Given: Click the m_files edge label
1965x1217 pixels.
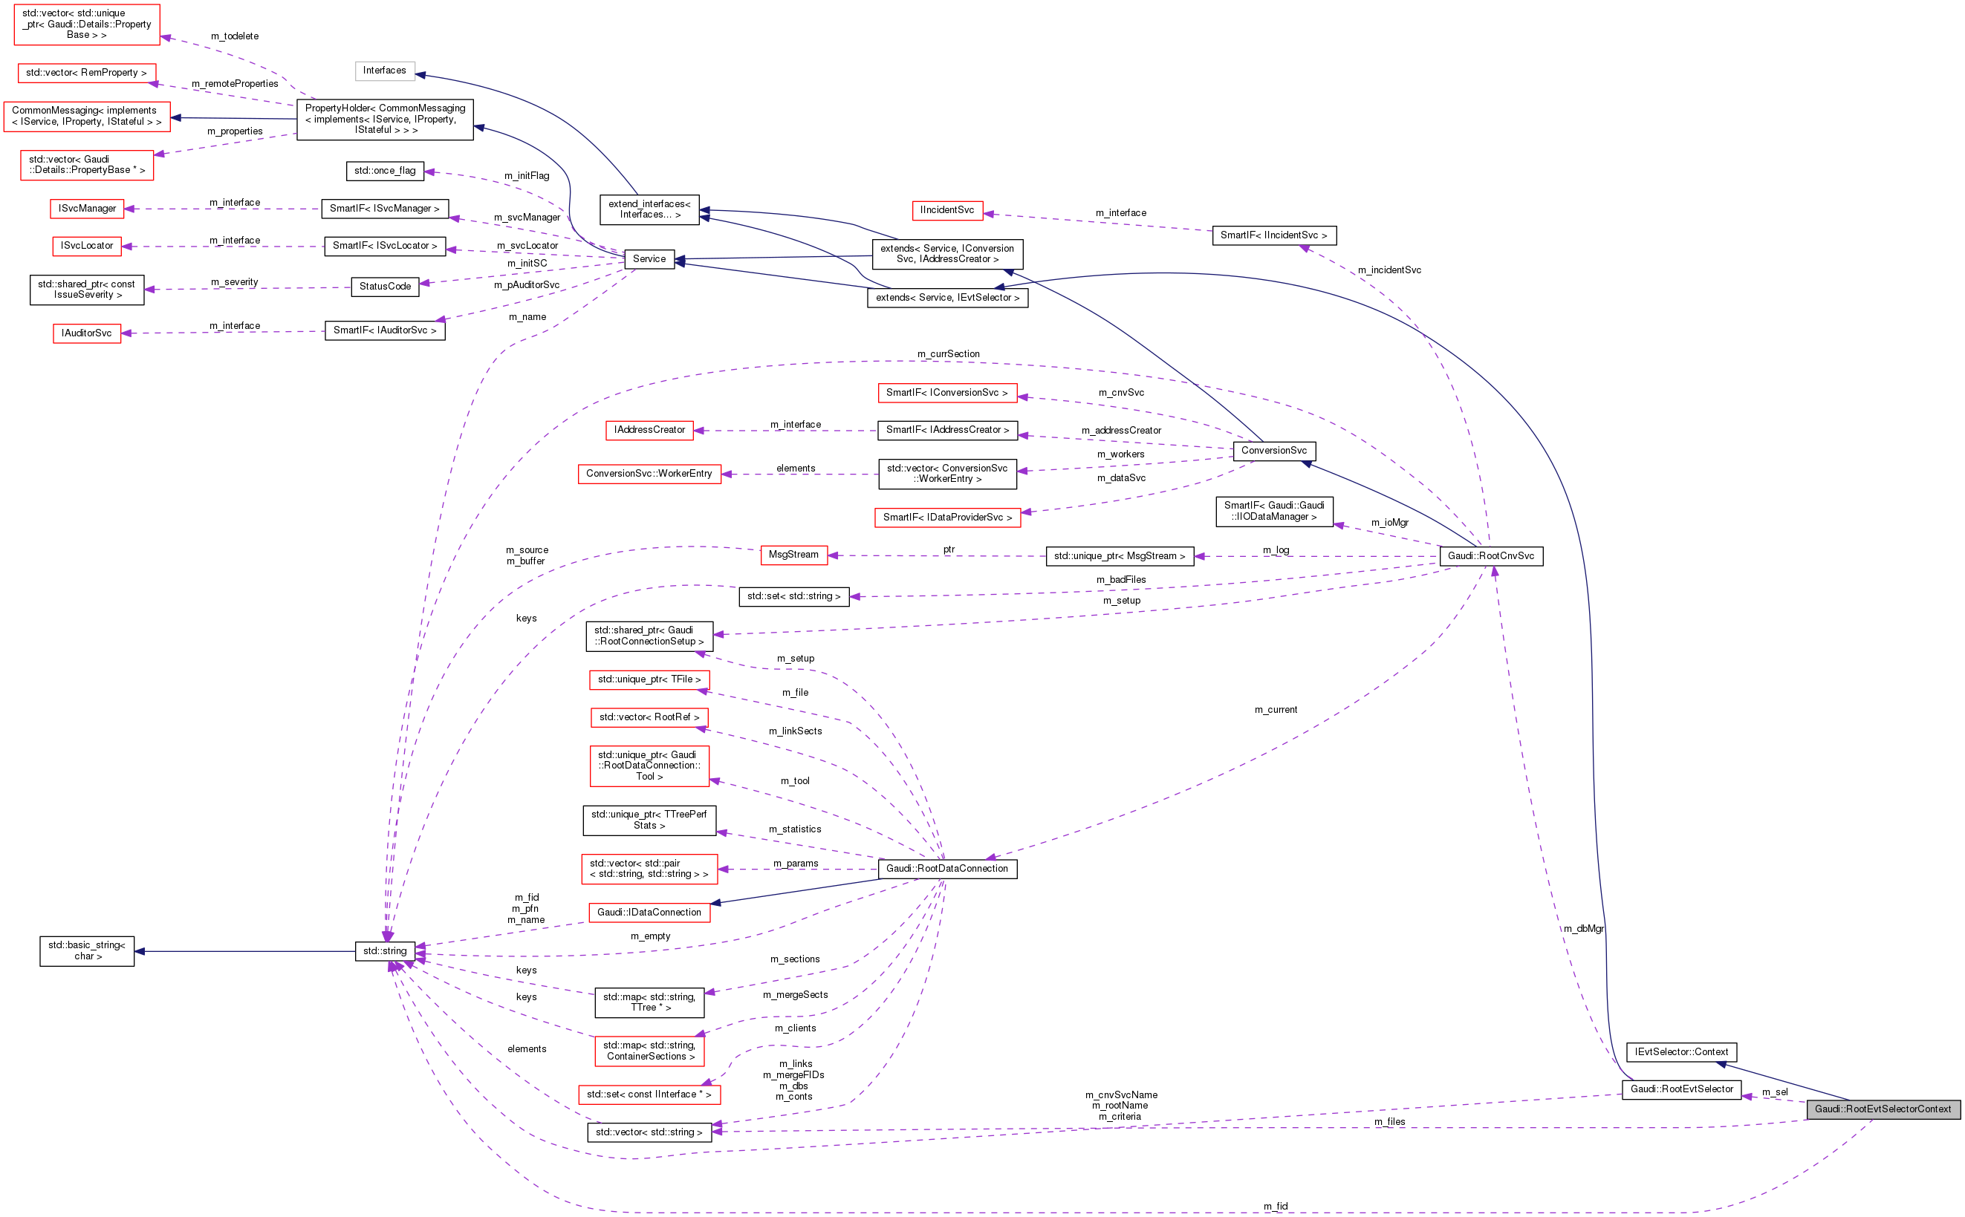Looking at the screenshot, I should pos(1389,1122).
